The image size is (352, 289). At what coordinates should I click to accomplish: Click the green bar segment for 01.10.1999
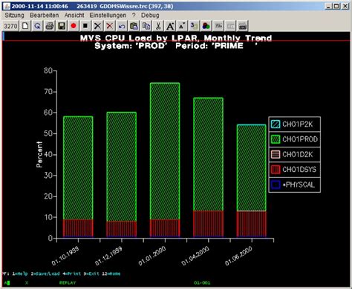(78, 168)
